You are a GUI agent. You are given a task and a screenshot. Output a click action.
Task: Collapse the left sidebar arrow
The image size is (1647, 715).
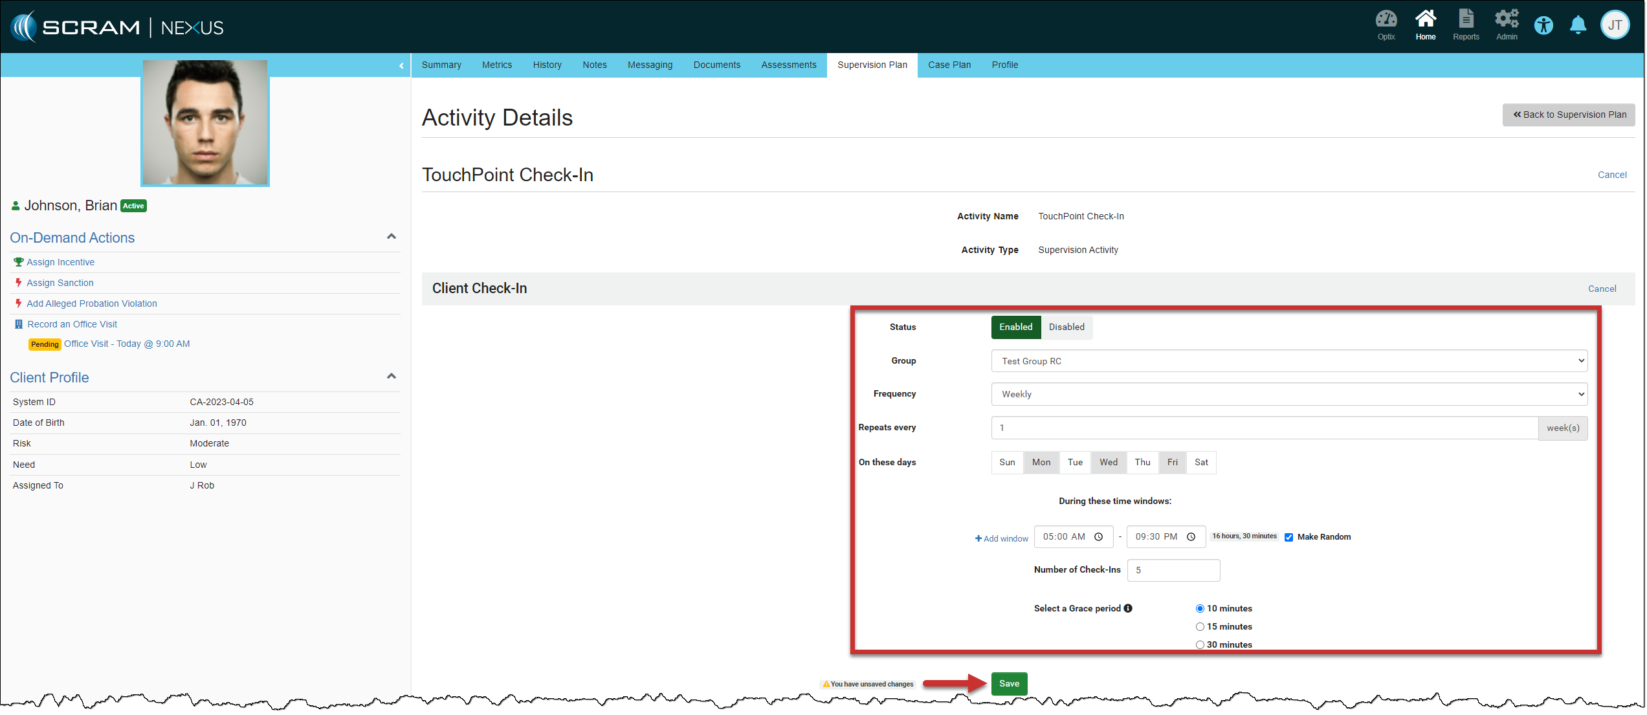tap(401, 65)
